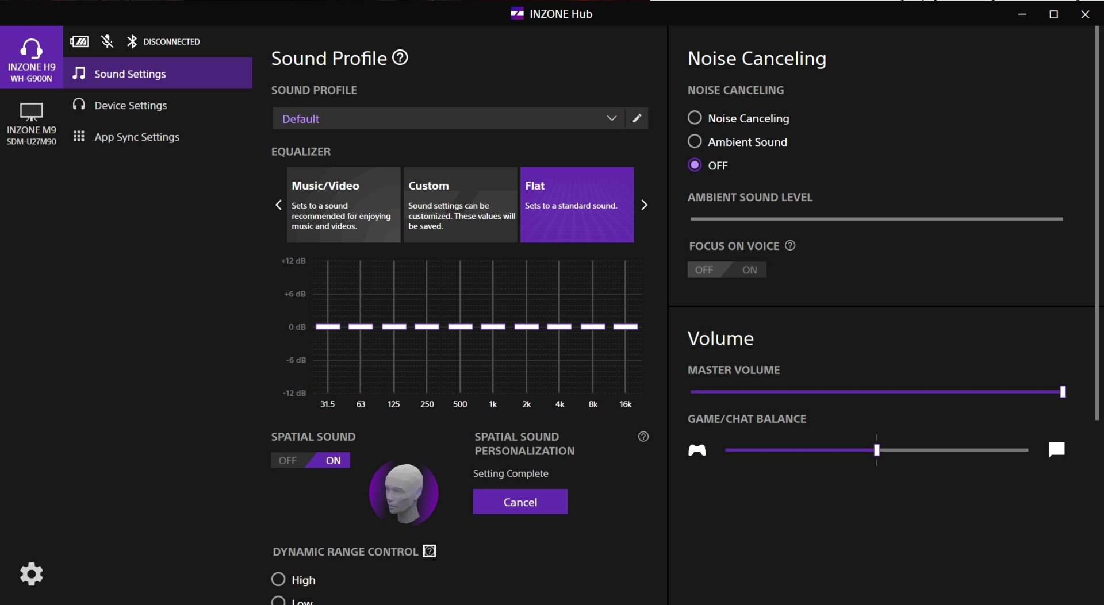Click the battery level indicator icon

(x=80, y=41)
